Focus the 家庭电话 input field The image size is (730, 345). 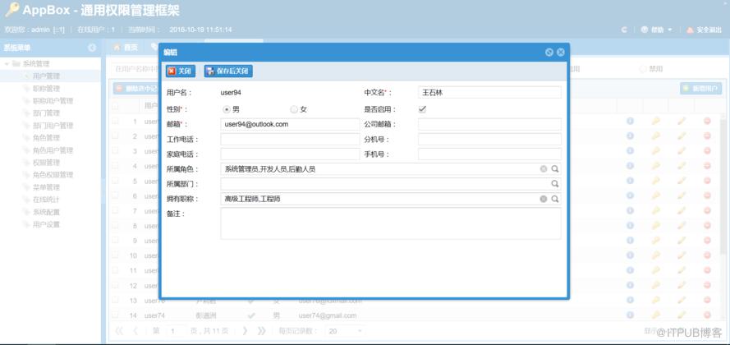[290, 154]
